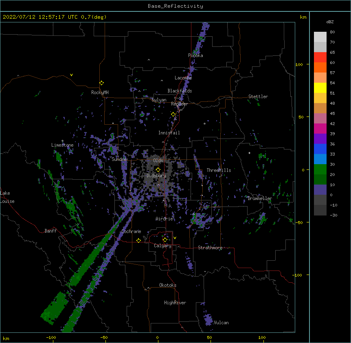The image size is (351, 343).
Task: Select the magenta 42 dBZ legend color
Action: [x=320, y=128]
